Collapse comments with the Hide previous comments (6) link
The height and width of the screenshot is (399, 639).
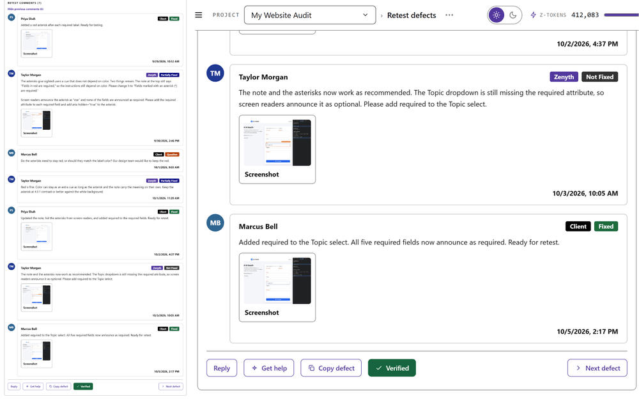(26, 9)
